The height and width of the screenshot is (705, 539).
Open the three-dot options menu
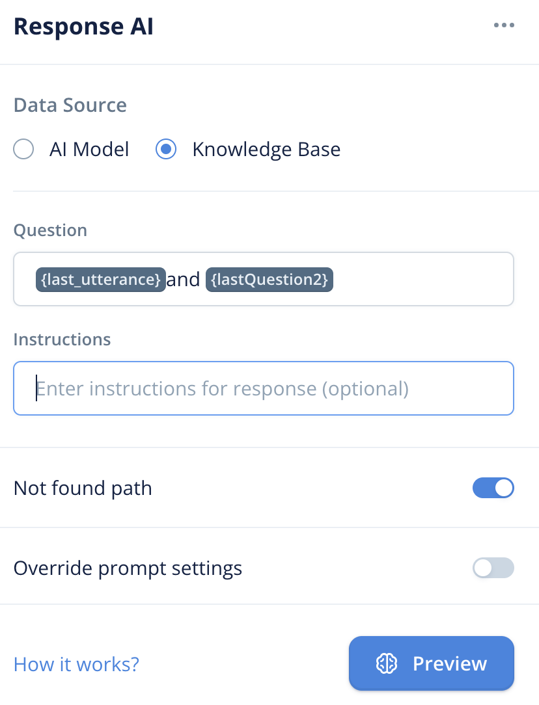point(504,25)
